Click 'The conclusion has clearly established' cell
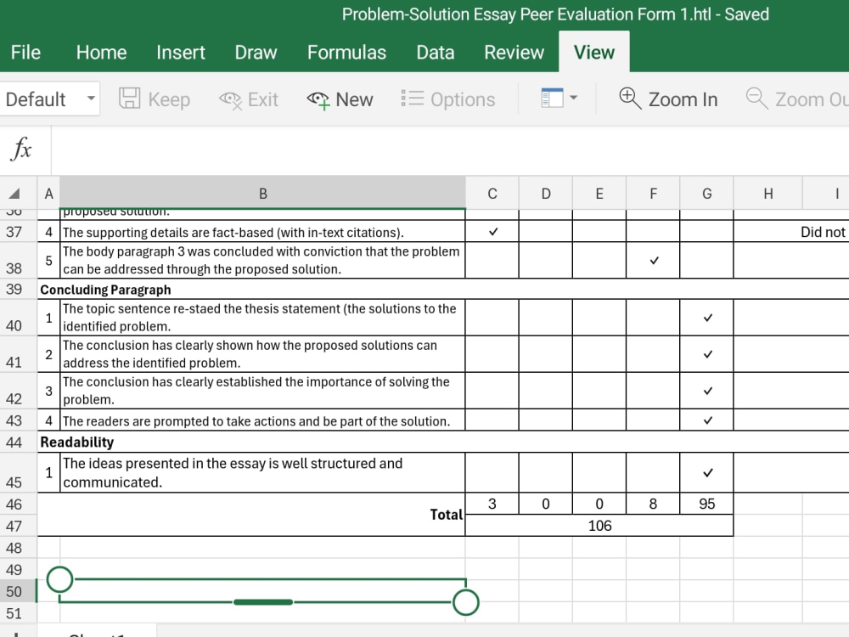The height and width of the screenshot is (637, 849). click(x=262, y=391)
